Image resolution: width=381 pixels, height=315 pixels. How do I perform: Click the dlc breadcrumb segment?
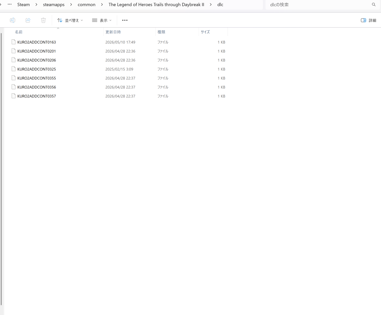click(220, 5)
